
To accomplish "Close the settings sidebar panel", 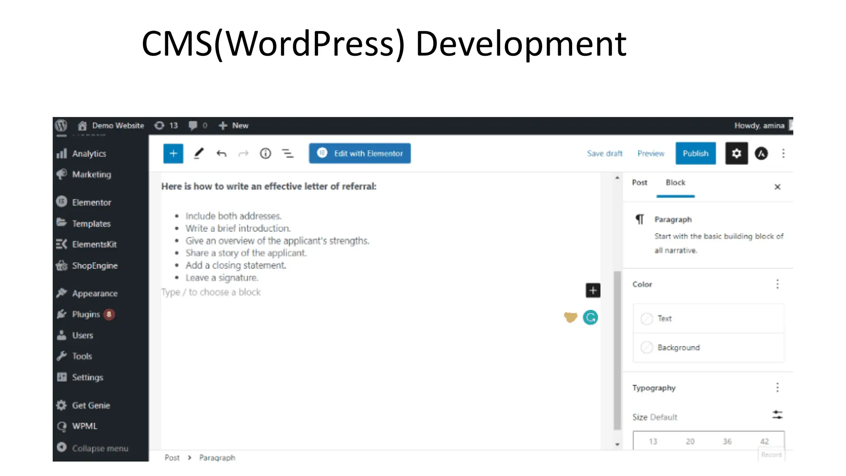I will [x=777, y=187].
